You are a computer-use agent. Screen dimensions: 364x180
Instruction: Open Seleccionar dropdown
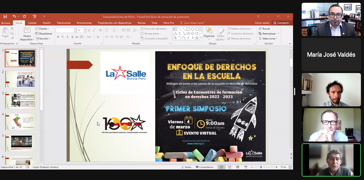(268, 39)
